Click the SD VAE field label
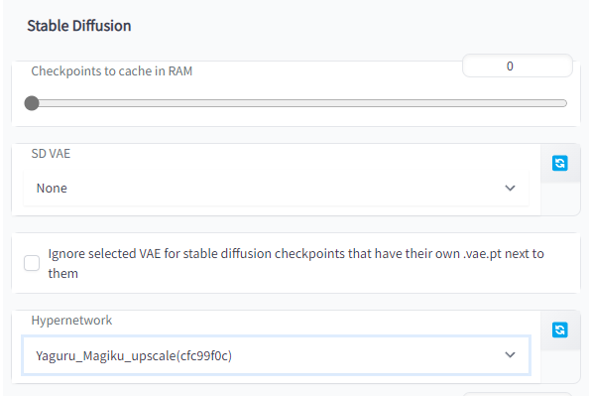Viewport: 589px width, 396px height. point(51,154)
